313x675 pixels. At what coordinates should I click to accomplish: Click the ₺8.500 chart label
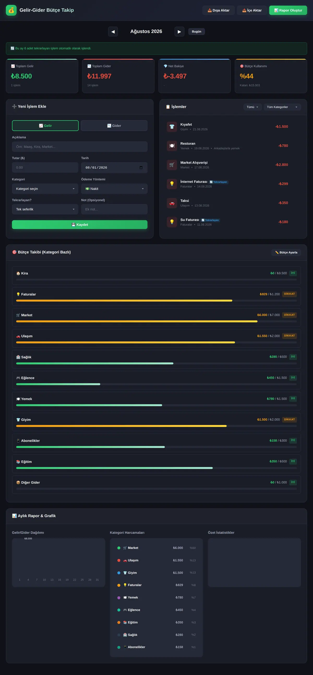tap(28, 538)
